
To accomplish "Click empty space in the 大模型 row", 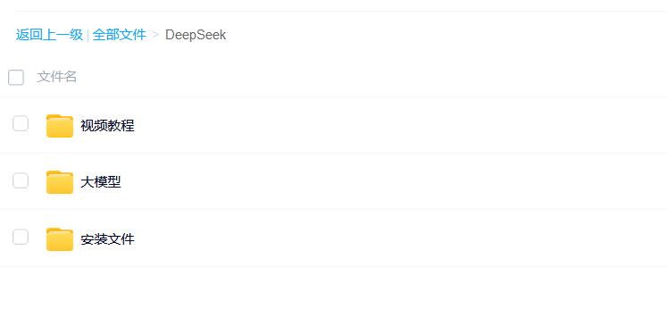I will click(400, 181).
